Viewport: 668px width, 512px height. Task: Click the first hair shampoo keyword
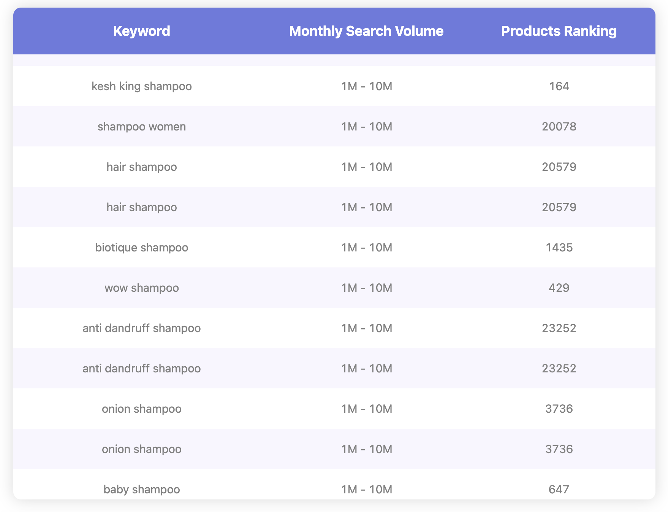[x=141, y=167]
